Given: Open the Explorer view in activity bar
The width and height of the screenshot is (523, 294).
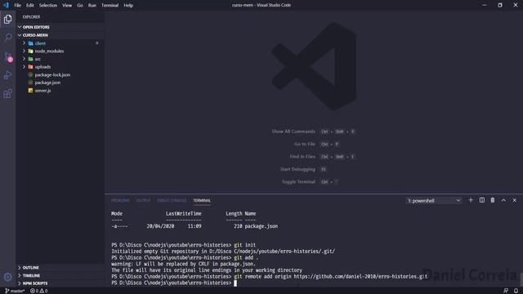Looking at the screenshot, I should (7, 20).
